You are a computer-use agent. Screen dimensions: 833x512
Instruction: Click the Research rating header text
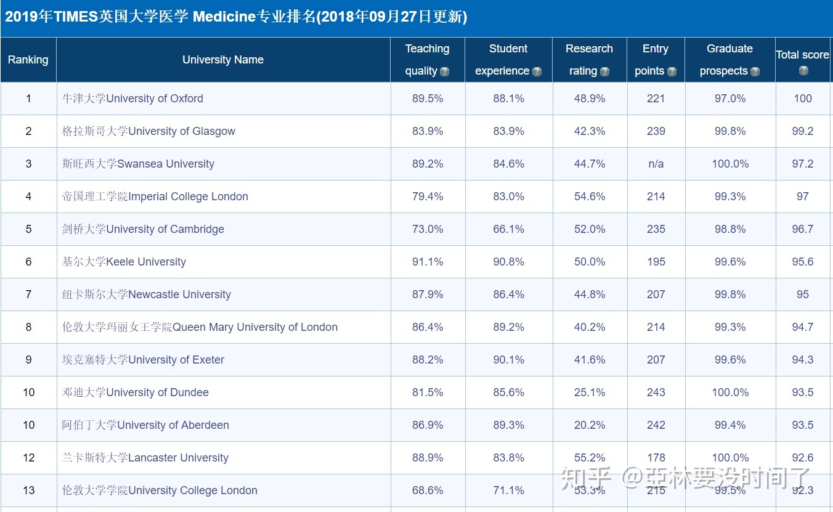pos(589,60)
